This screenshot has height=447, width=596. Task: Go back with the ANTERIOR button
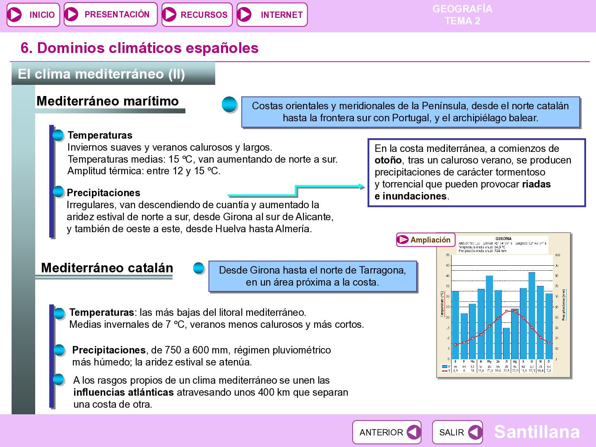pyautogui.click(x=387, y=432)
